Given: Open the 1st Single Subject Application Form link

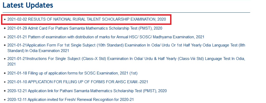Looking at the screenshot, I should coord(126,48).
